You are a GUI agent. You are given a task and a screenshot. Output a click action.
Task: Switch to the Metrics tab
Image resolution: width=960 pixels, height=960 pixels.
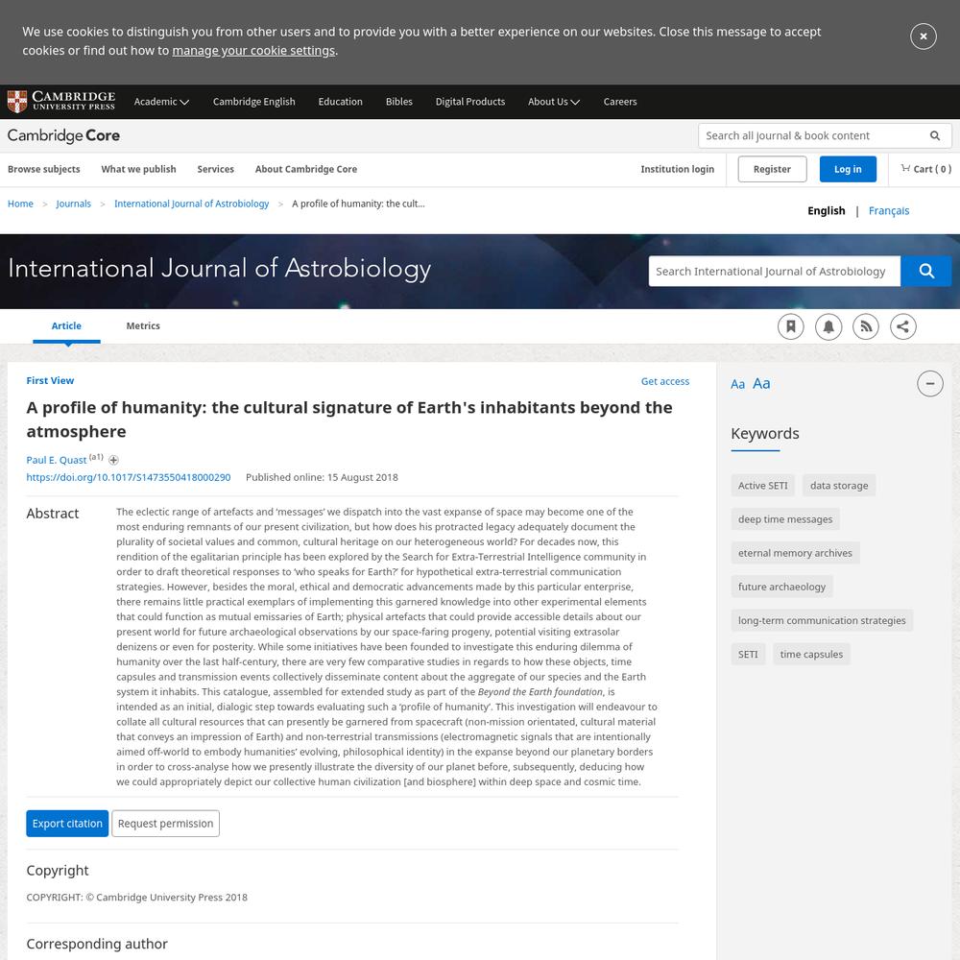coord(143,325)
